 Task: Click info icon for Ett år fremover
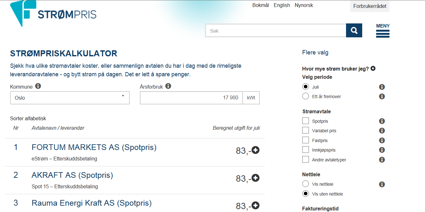click(x=382, y=97)
